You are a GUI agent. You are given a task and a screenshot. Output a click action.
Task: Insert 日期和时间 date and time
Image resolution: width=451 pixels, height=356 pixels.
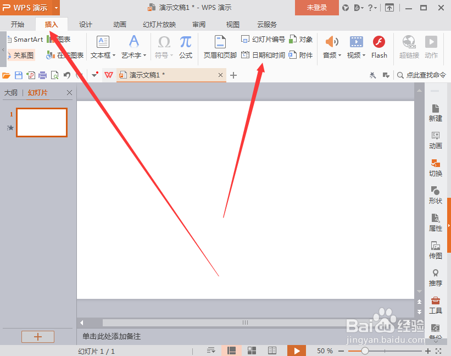263,55
